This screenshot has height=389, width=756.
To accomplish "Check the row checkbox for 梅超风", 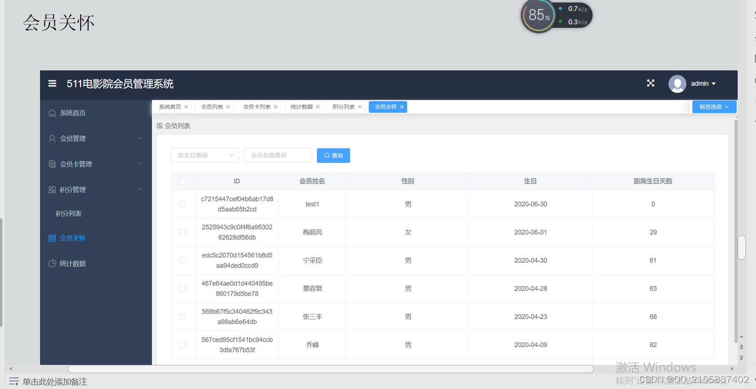I will 183,232.
